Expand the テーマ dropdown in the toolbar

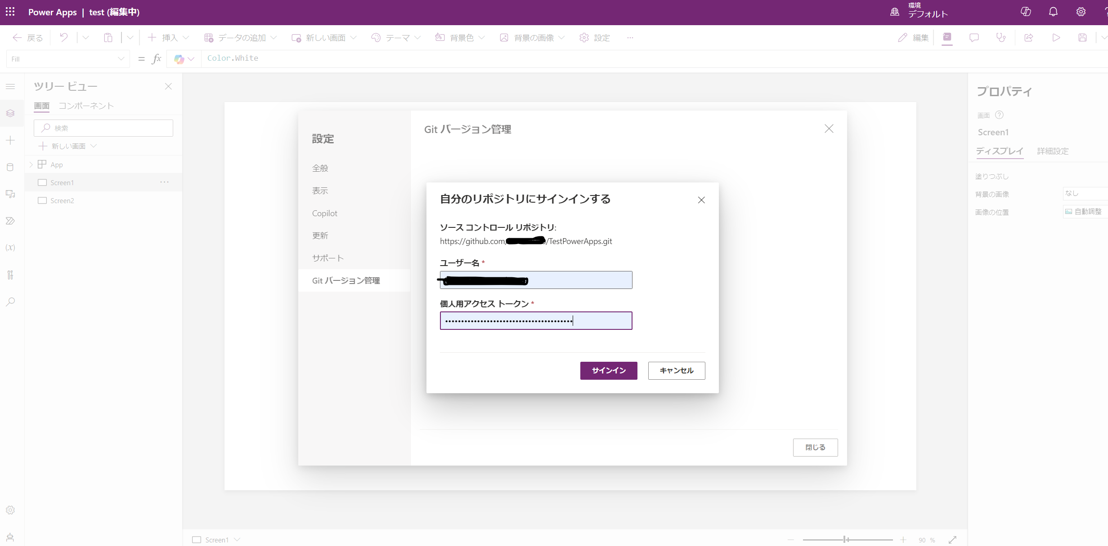[x=418, y=38]
